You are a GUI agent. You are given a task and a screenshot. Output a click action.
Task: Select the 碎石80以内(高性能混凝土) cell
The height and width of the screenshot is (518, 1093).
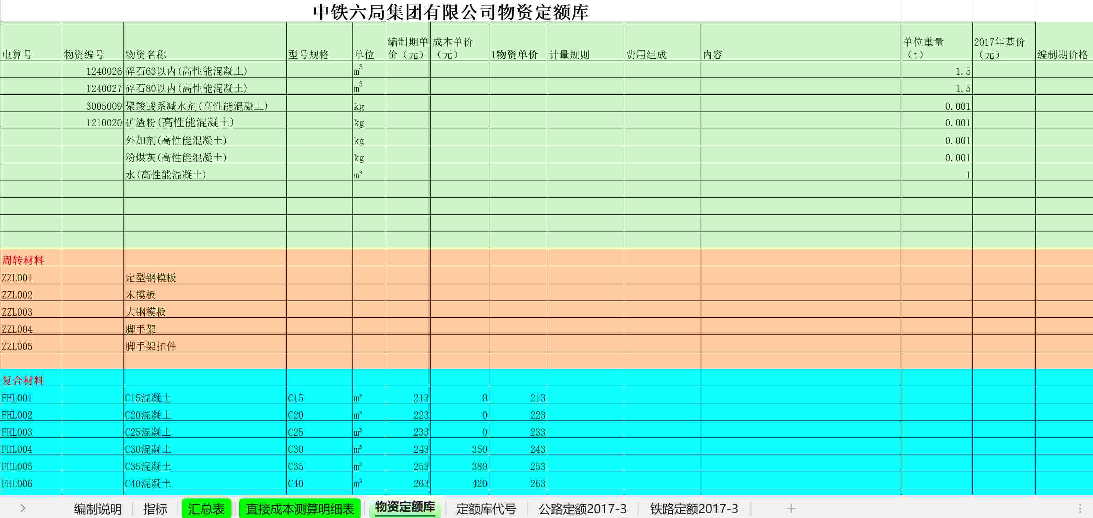pos(205,86)
